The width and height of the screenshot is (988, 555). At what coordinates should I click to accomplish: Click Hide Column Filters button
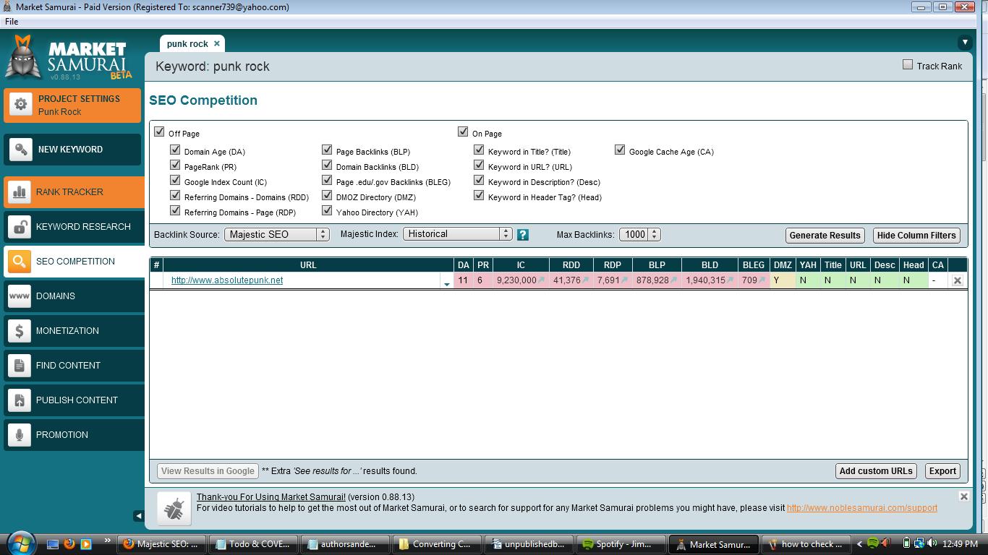click(916, 236)
